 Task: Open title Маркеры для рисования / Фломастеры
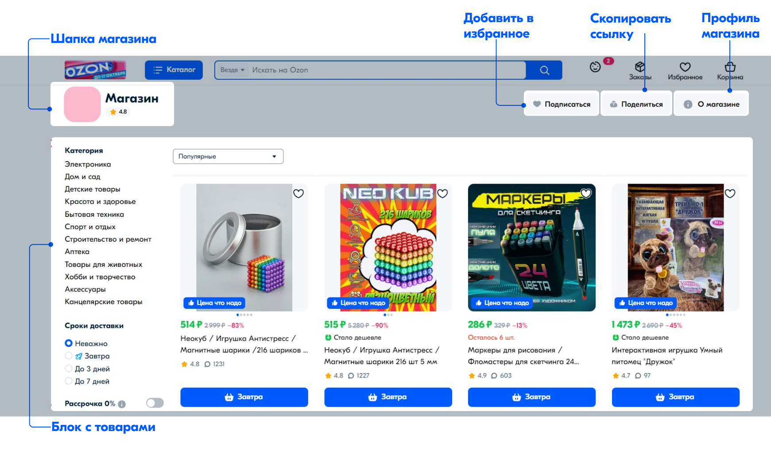[523, 356]
